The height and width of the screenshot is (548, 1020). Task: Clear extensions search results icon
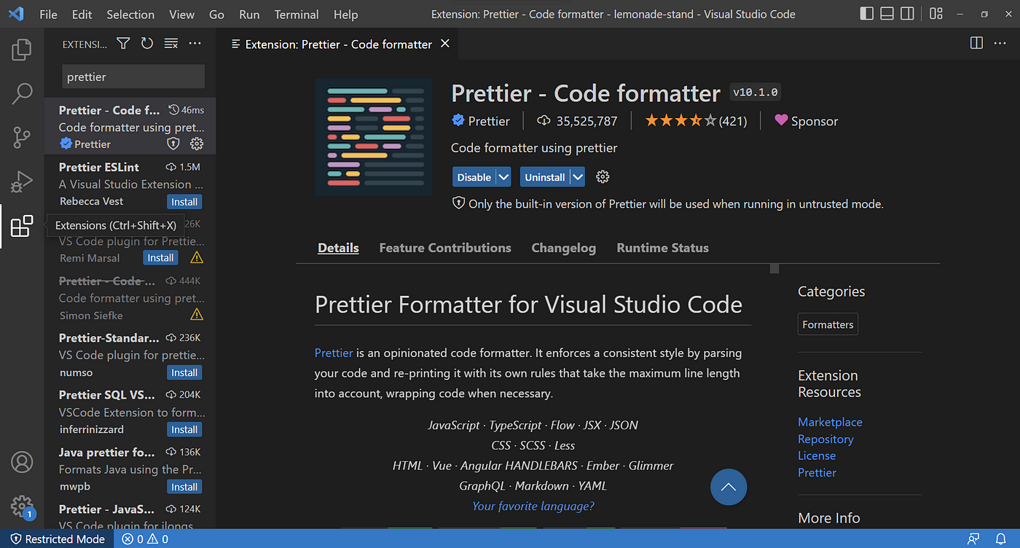click(170, 43)
